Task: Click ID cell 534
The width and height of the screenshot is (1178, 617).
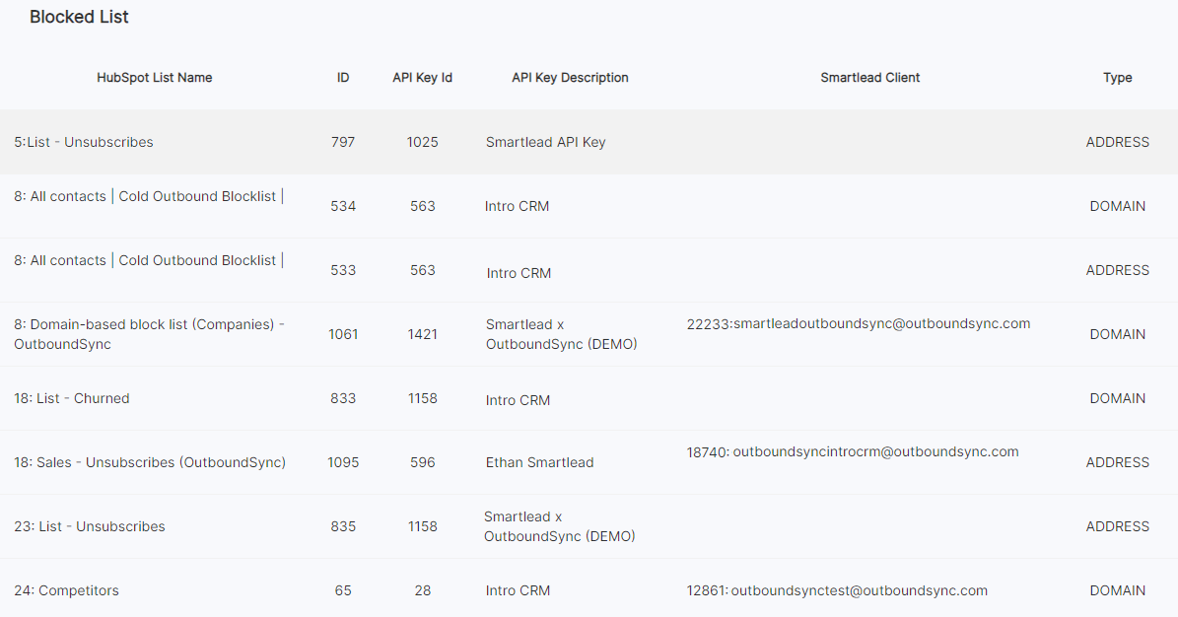Action: 343,206
